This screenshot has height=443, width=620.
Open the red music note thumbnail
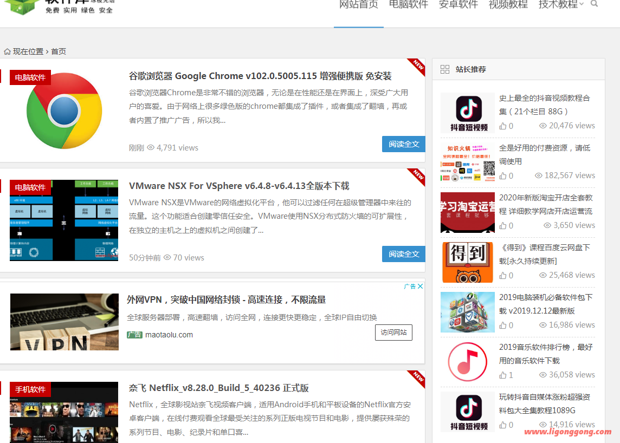pos(468,362)
